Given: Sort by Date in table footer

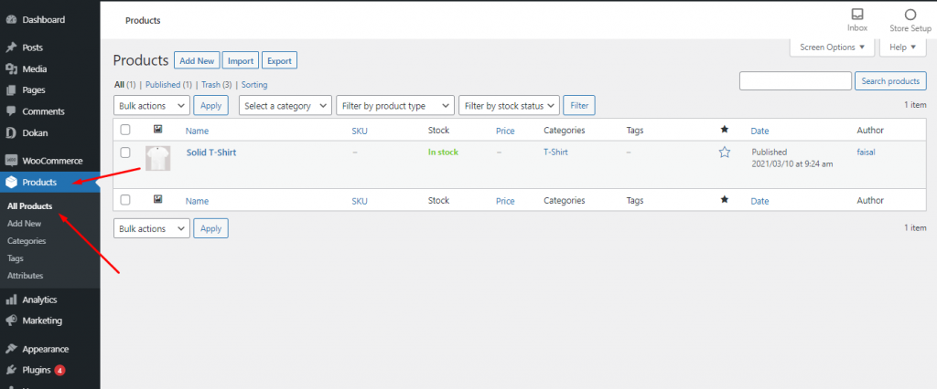Looking at the screenshot, I should click(x=759, y=201).
